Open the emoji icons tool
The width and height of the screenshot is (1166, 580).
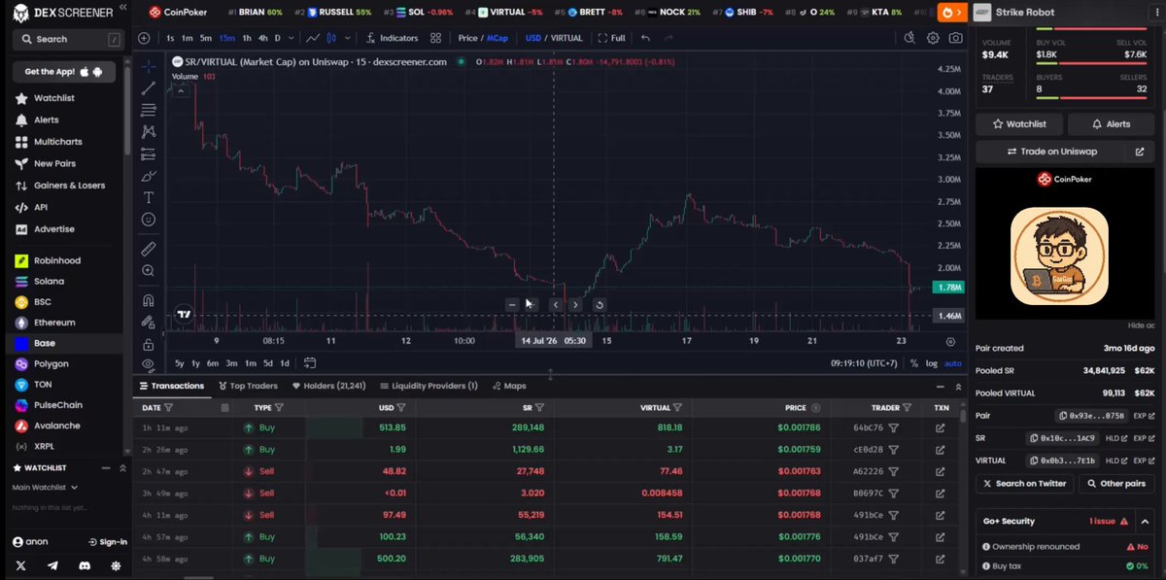[x=149, y=220]
